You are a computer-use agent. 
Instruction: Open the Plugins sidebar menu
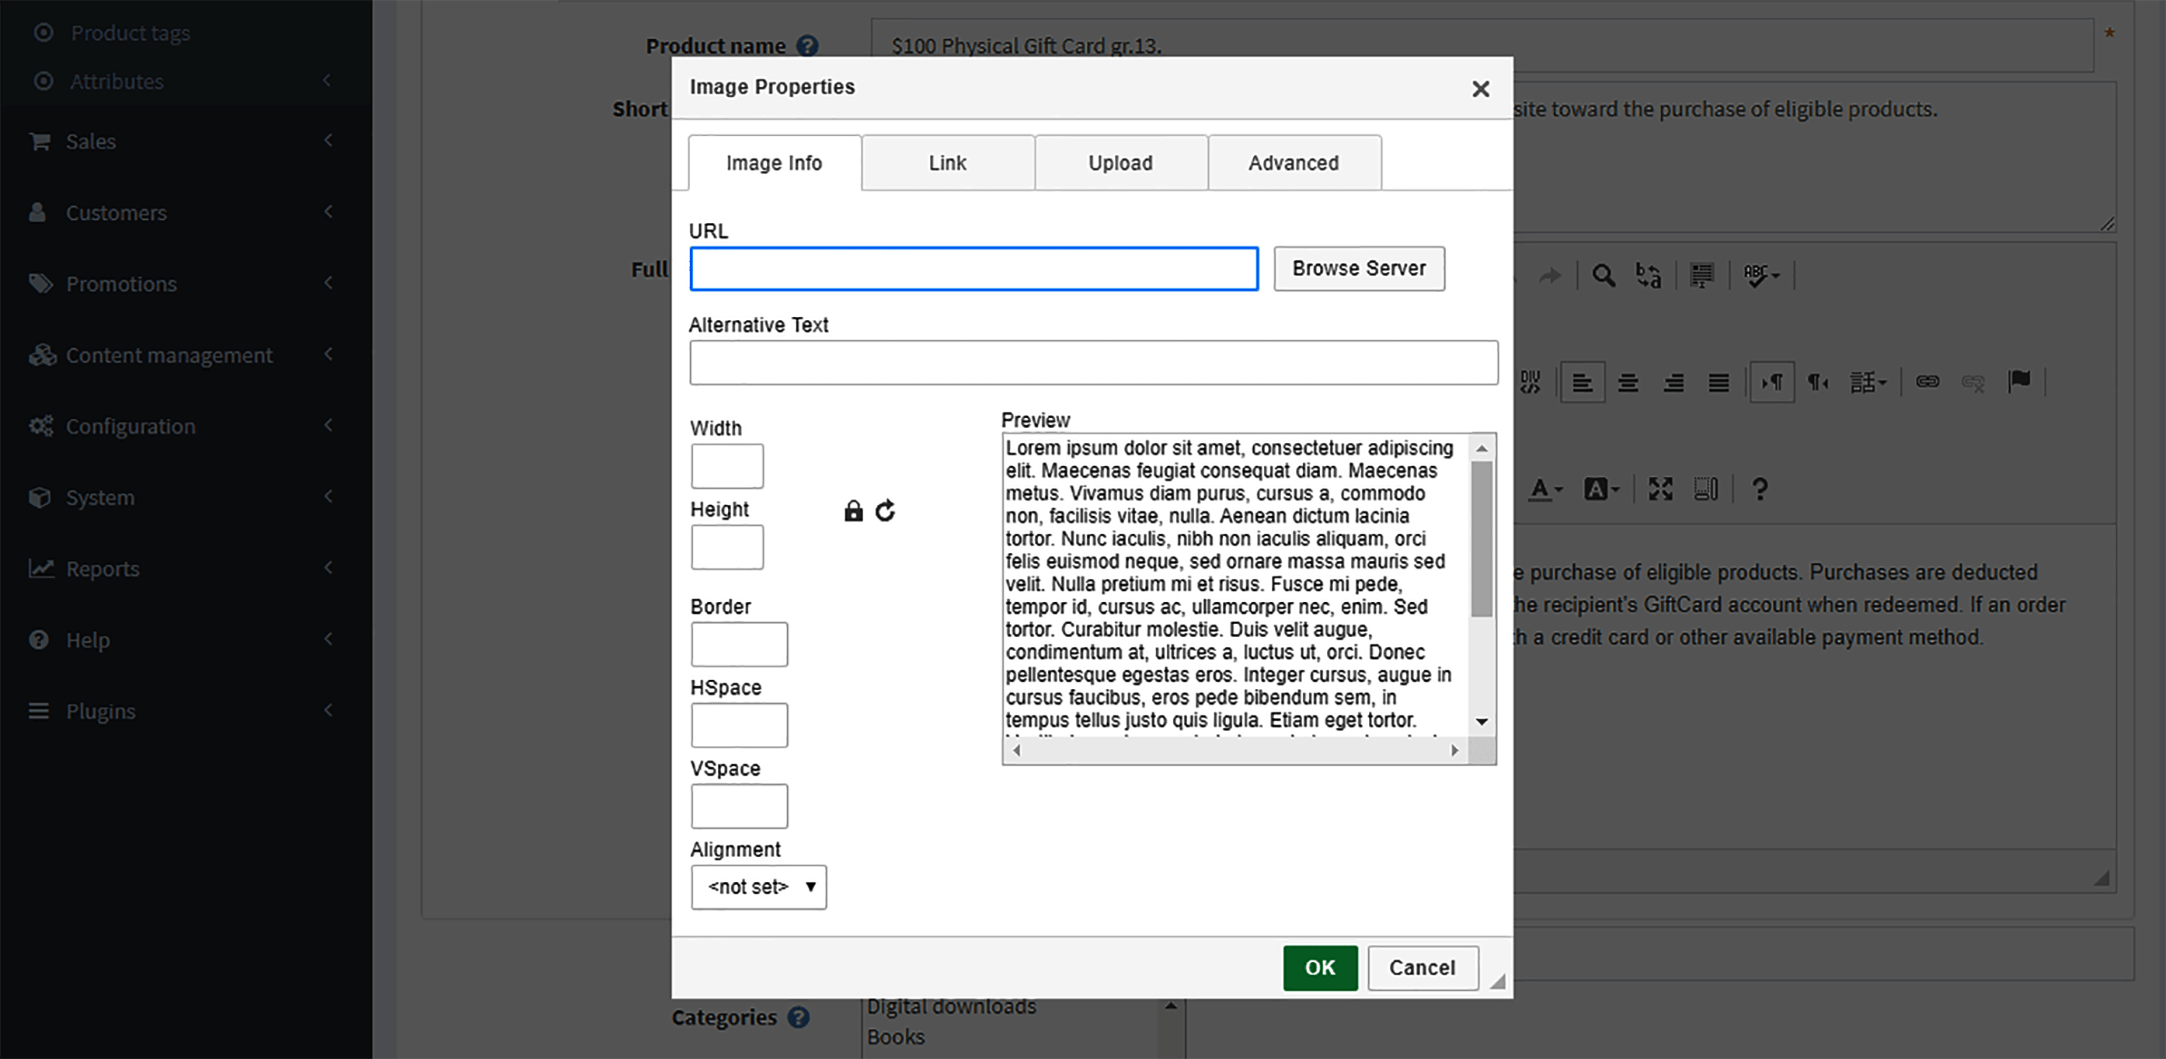pyautogui.click(x=185, y=712)
